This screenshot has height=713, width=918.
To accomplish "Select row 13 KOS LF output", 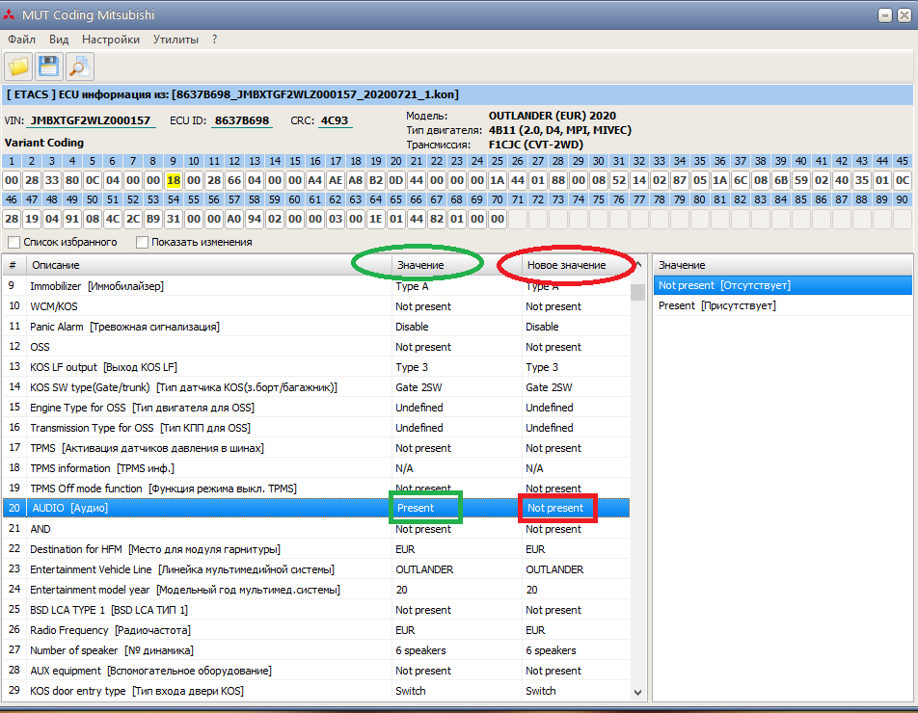I will click(x=316, y=367).
